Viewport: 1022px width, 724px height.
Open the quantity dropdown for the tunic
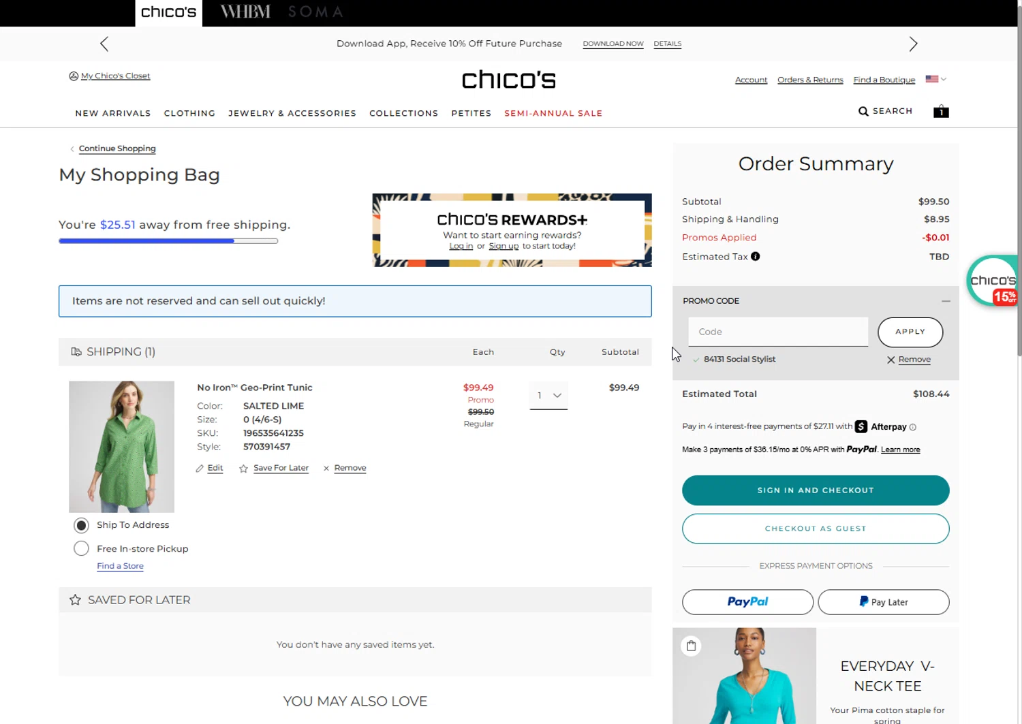548,396
